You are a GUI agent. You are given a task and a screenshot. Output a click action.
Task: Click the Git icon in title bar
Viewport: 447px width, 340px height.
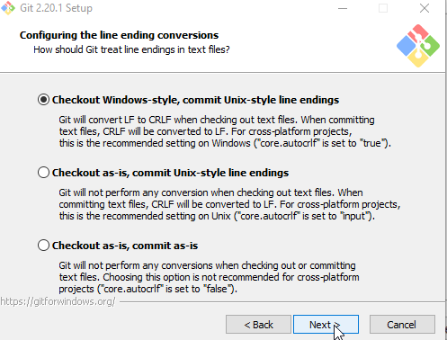point(8,8)
